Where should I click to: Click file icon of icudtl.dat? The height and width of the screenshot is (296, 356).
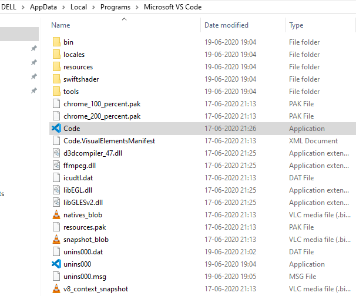point(56,178)
